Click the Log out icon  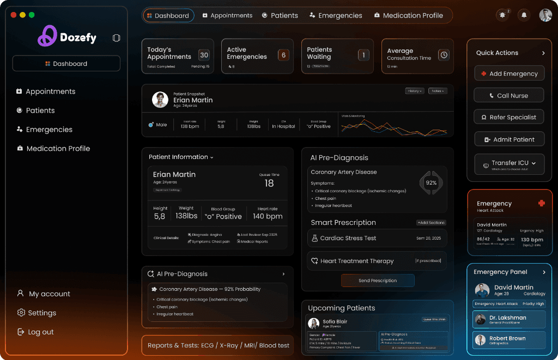point(20,332)
